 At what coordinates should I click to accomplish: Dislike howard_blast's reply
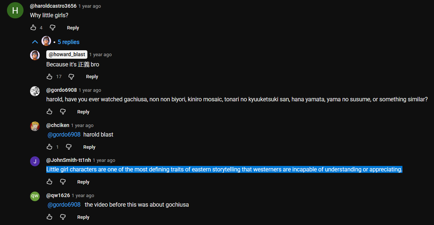(72, 77)
